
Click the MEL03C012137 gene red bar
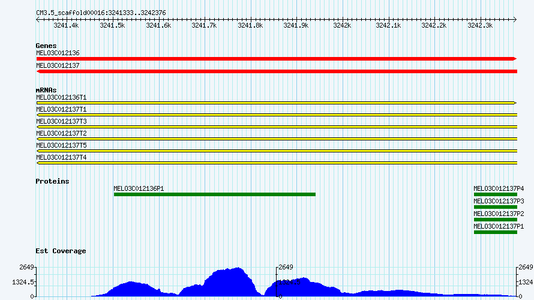click(x=277, y=71)
